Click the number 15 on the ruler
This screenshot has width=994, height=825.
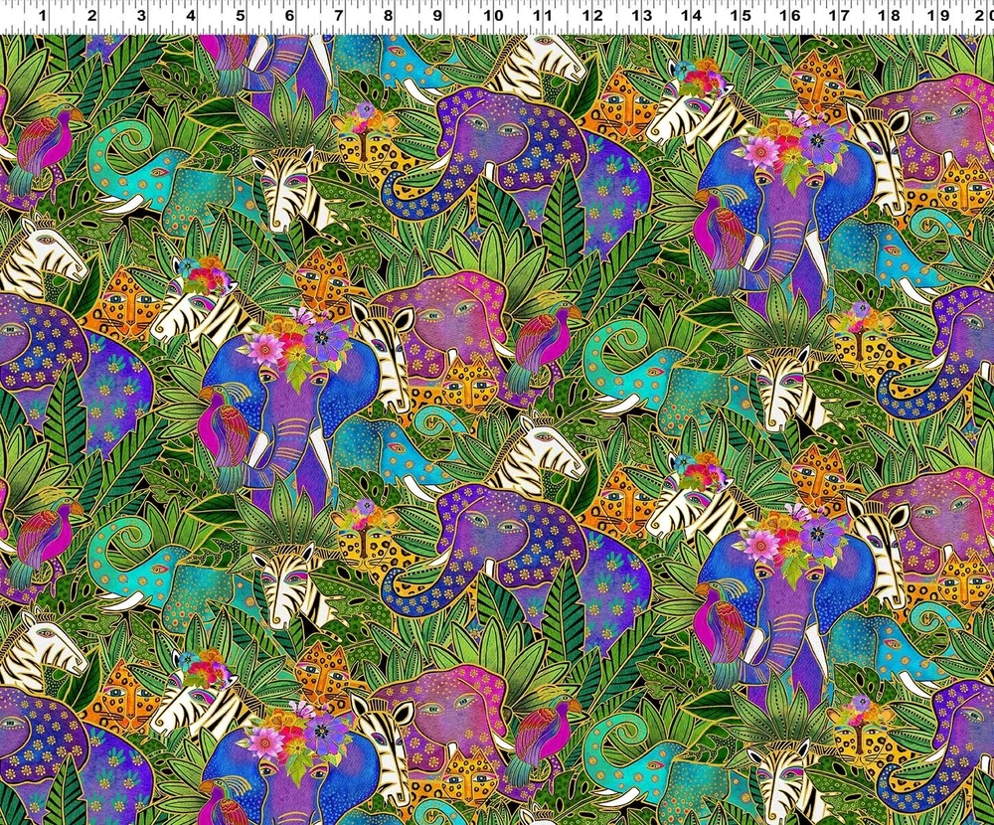coord(742,16)
